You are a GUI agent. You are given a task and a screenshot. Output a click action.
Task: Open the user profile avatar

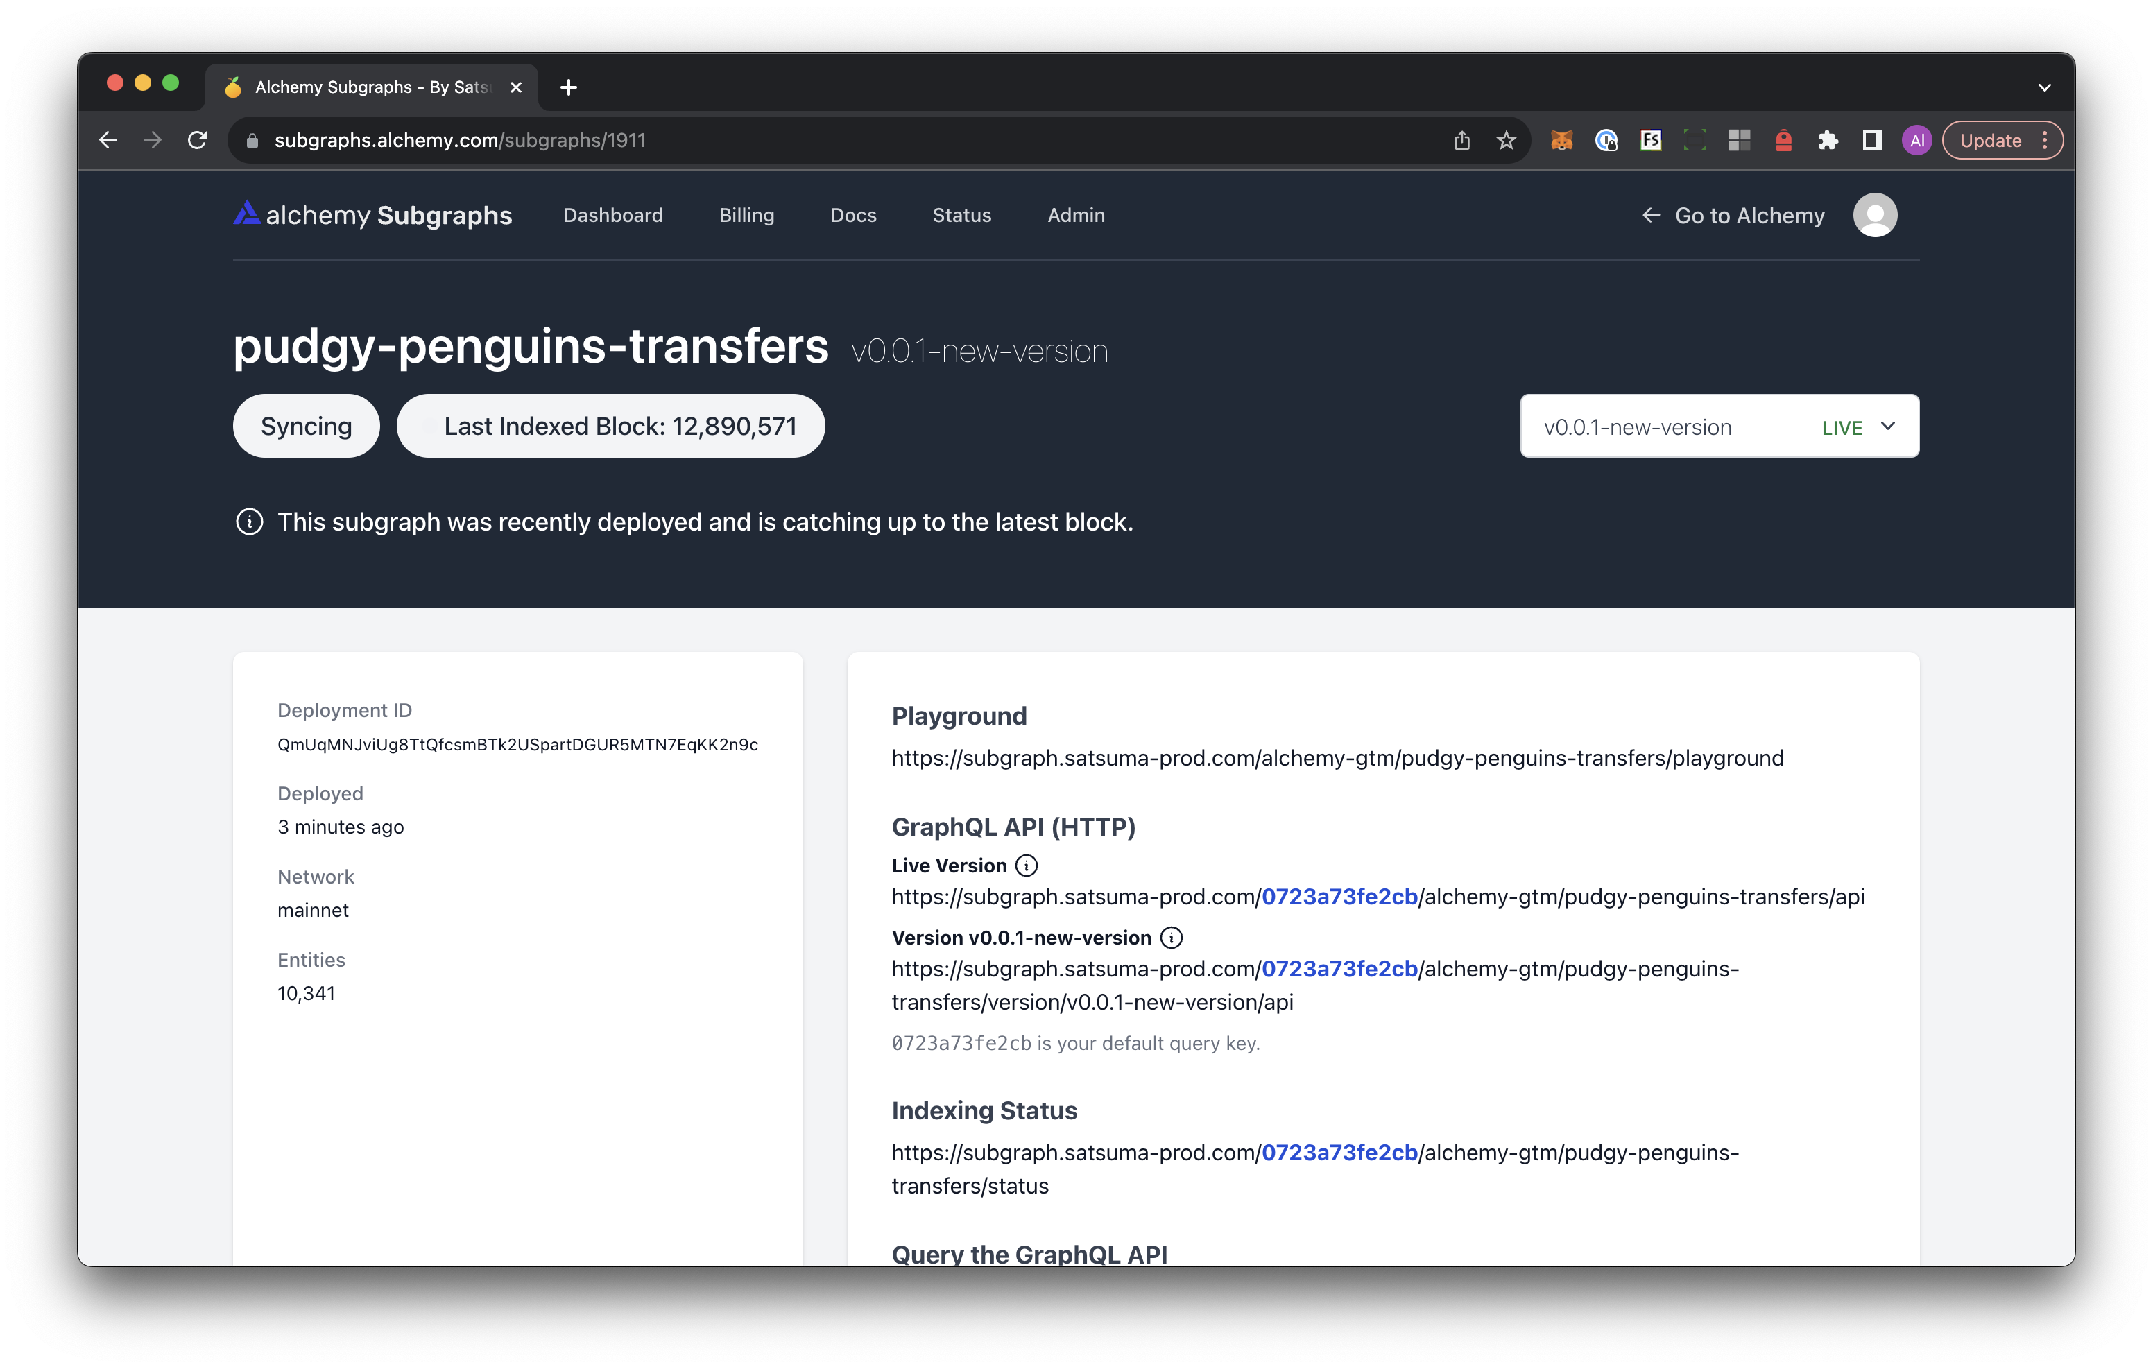point(1874,214)
